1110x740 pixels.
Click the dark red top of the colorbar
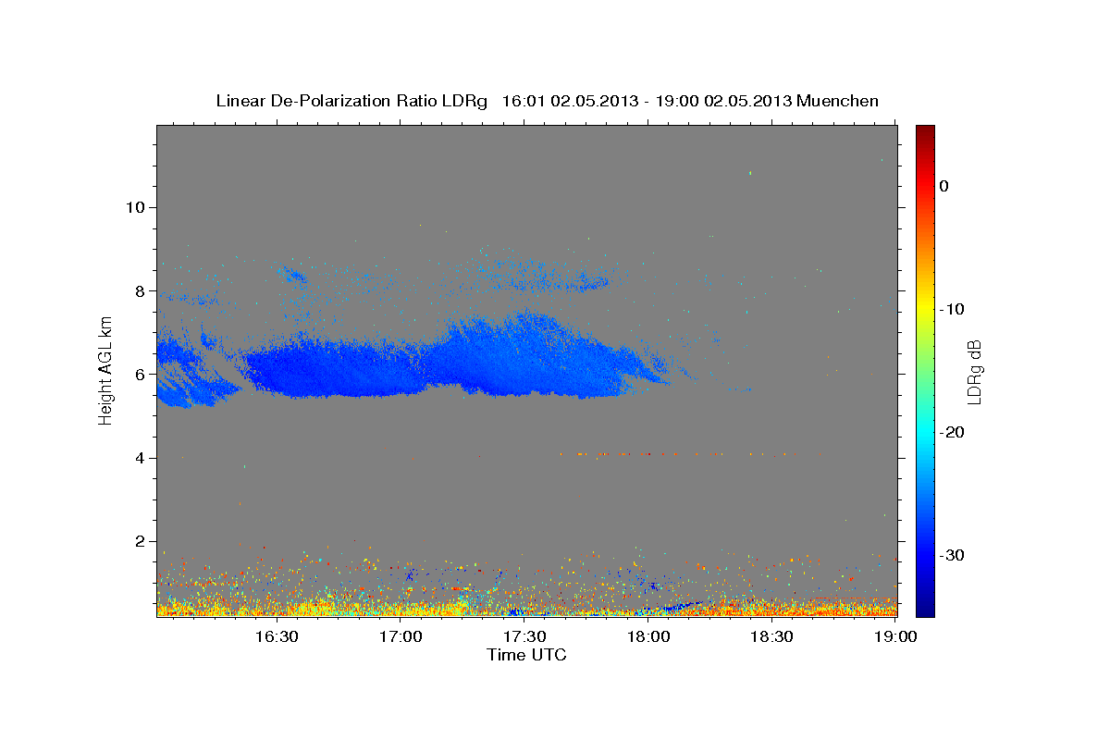click(x=925, y=132)
